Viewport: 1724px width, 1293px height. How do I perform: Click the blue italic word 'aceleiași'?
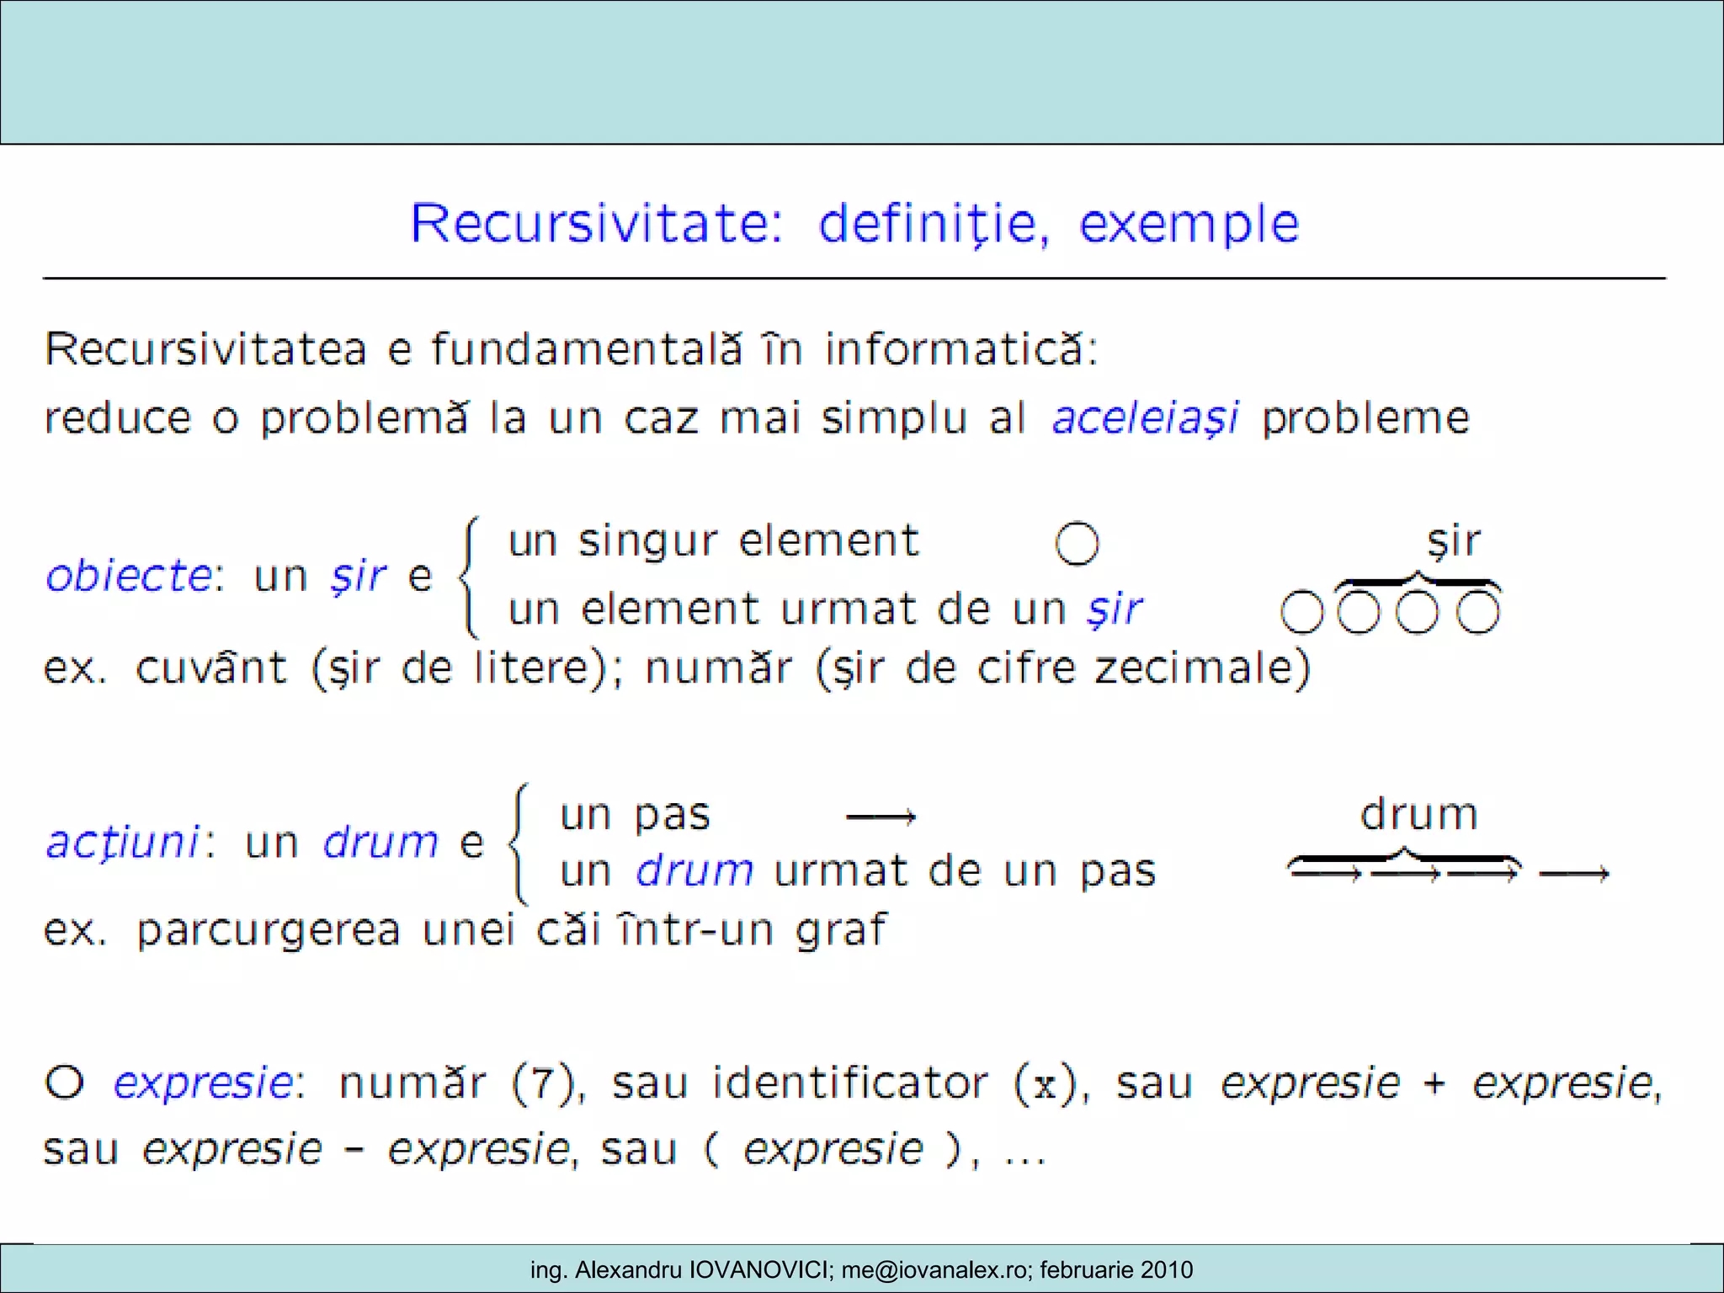(1145, 418)
